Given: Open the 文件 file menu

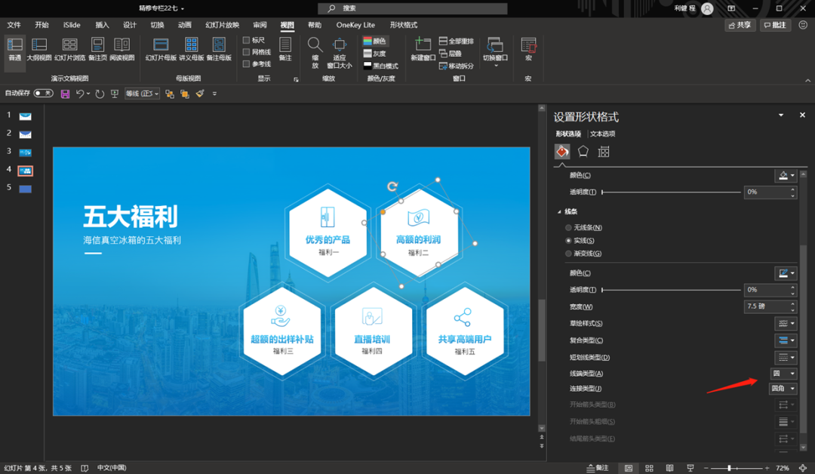Looking at the screenshot, I should pyautogui.click(x=14, y=25).
